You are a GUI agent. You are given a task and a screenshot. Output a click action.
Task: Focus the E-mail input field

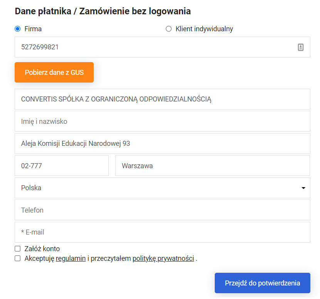pos(162,232)
